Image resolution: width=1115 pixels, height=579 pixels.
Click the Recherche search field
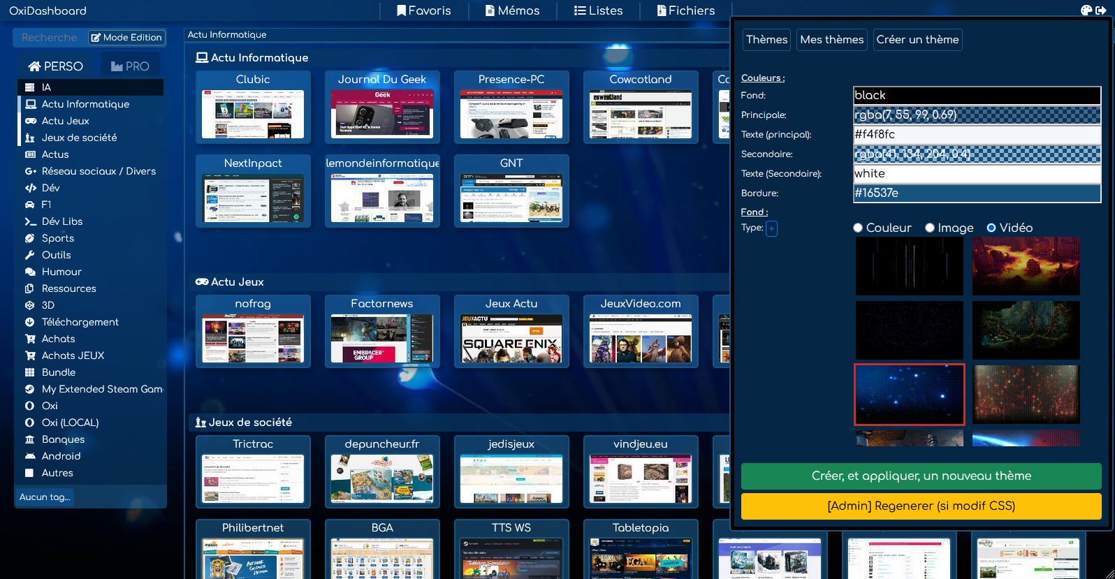(50, 38)
